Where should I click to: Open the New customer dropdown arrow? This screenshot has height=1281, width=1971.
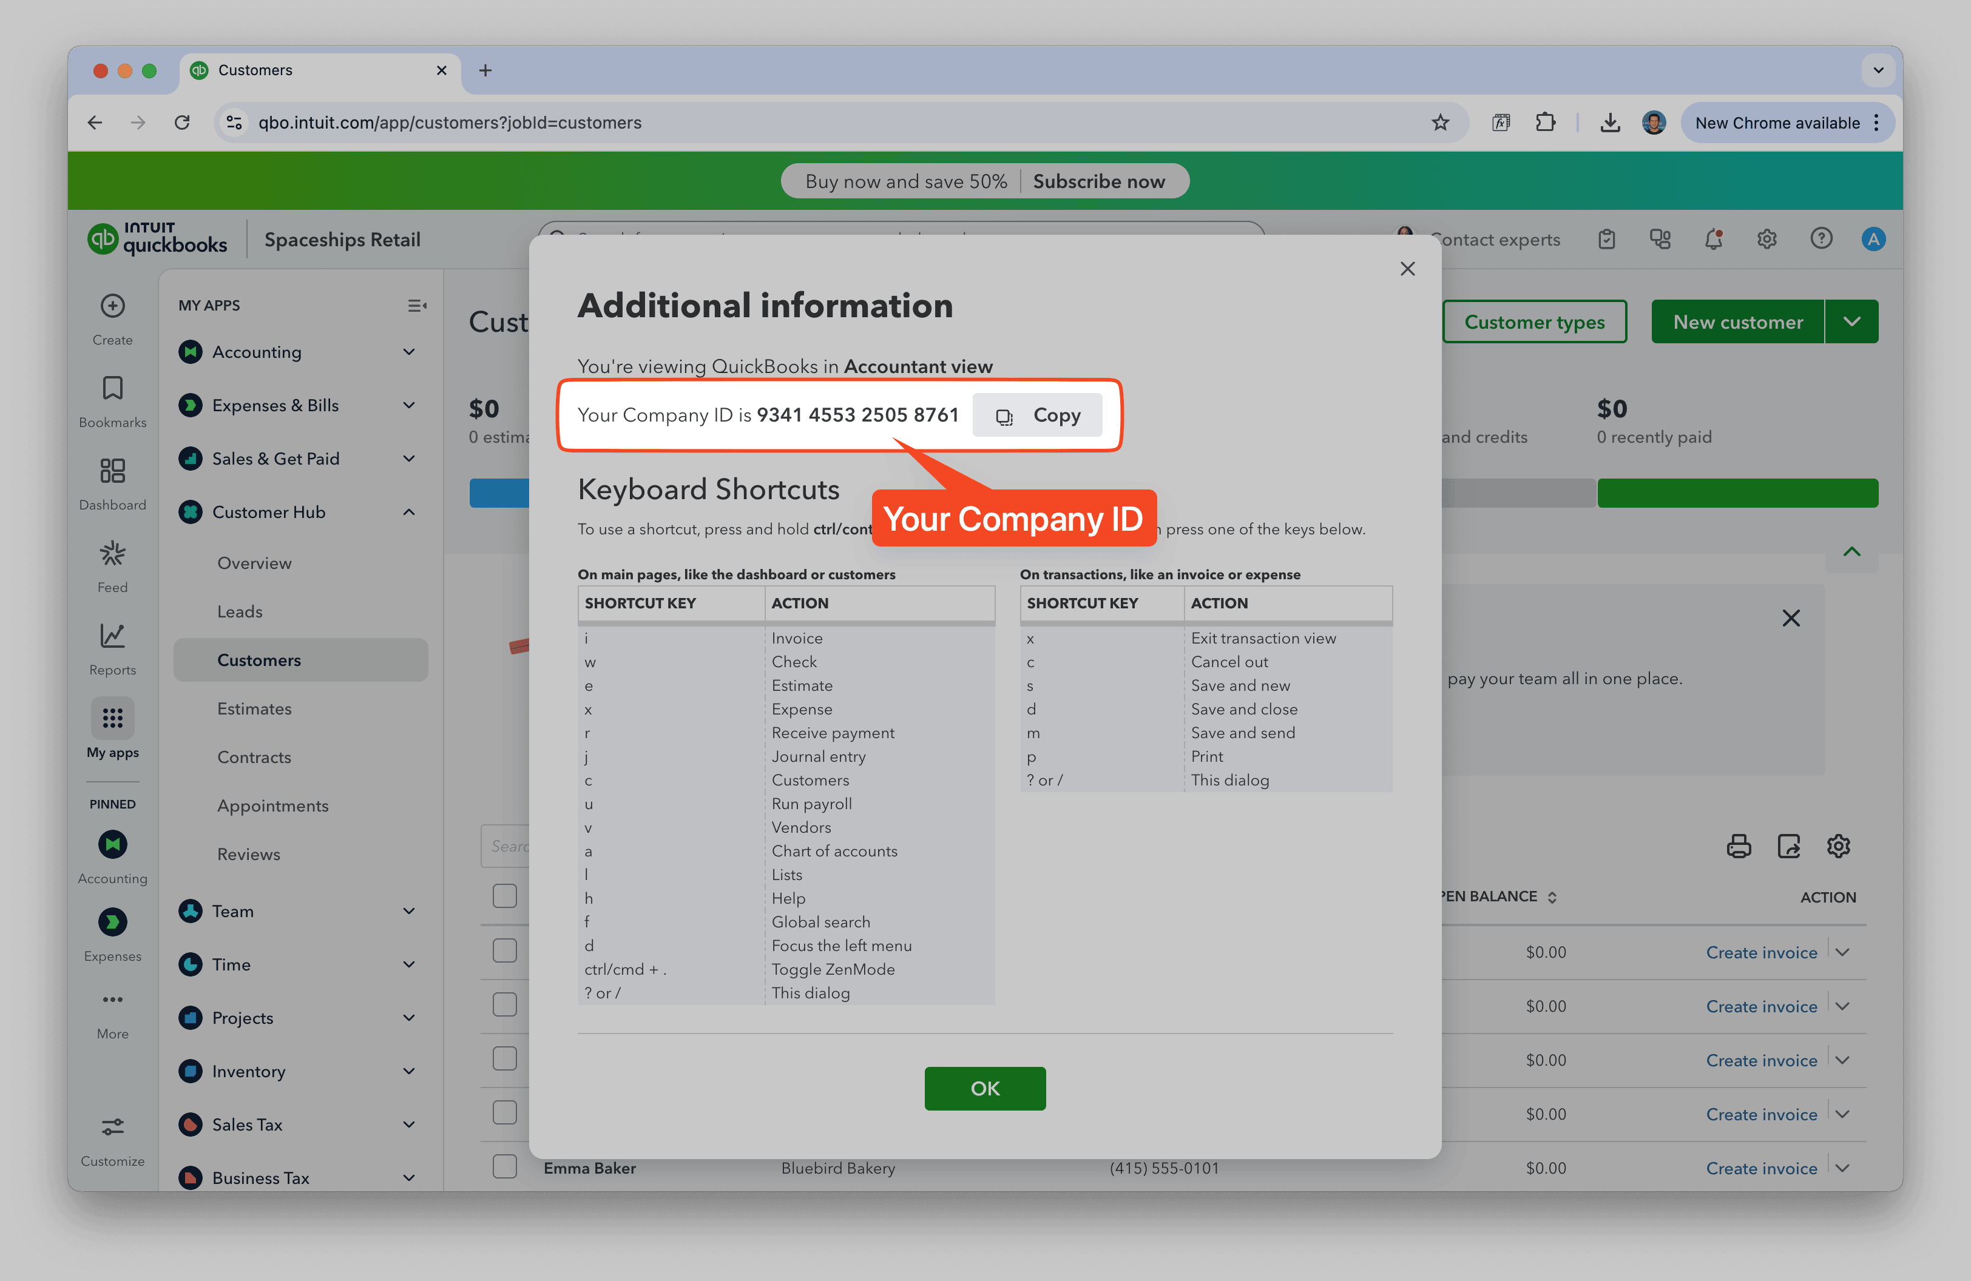click(1851, 322)
